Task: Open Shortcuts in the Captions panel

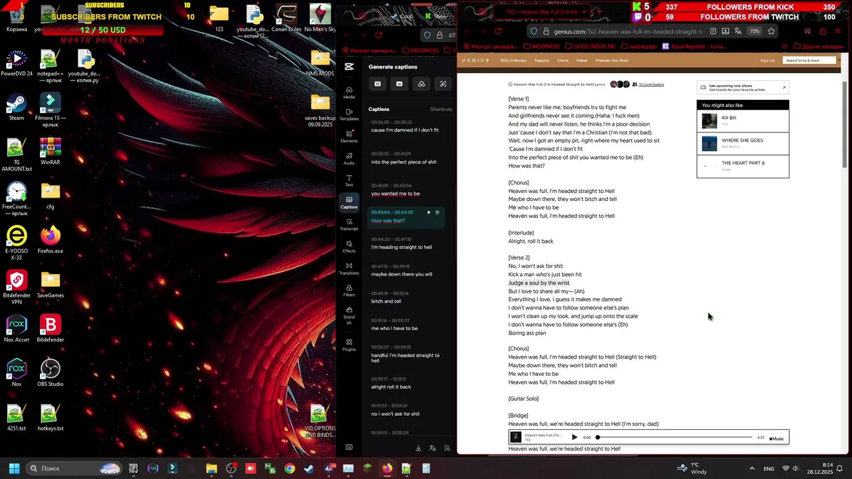Action: [x=441, y=109]
